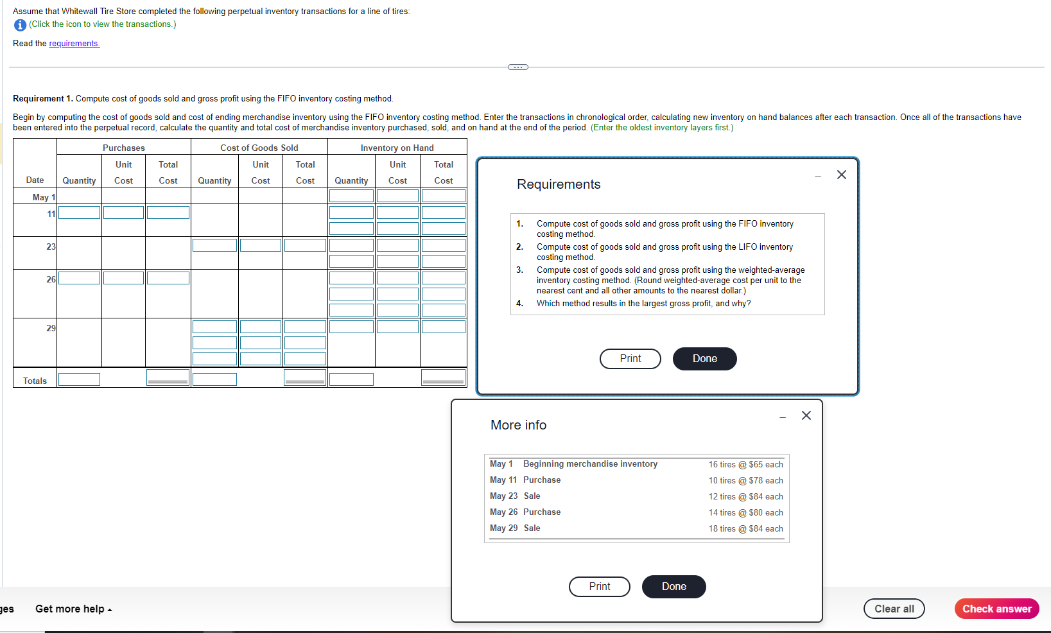Click "Inventory on Hand" column header
1051x633 pixels.
pyautogui.click(x=397, y=148)
